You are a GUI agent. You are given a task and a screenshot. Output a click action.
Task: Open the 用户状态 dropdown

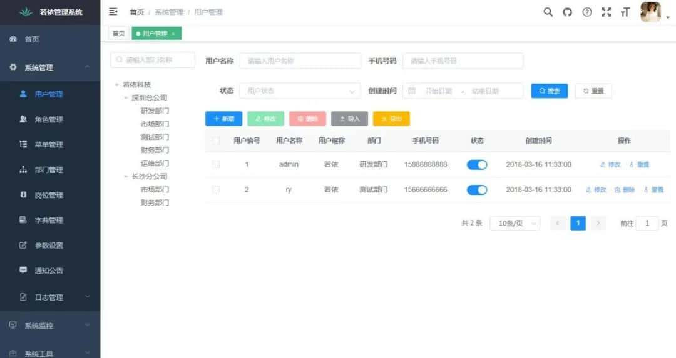point(300,91)
